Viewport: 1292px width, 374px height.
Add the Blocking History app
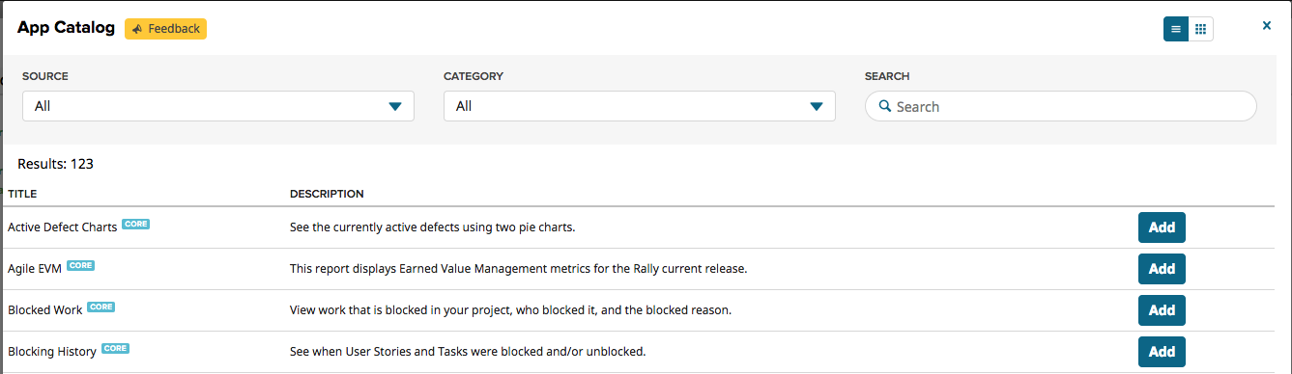[1162, 352]
